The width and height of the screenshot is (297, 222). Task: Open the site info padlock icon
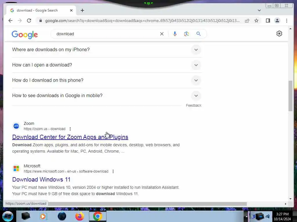click(x=40, y=21)
